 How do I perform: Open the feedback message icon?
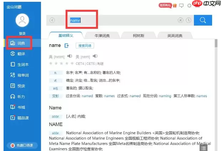[181, 5]
